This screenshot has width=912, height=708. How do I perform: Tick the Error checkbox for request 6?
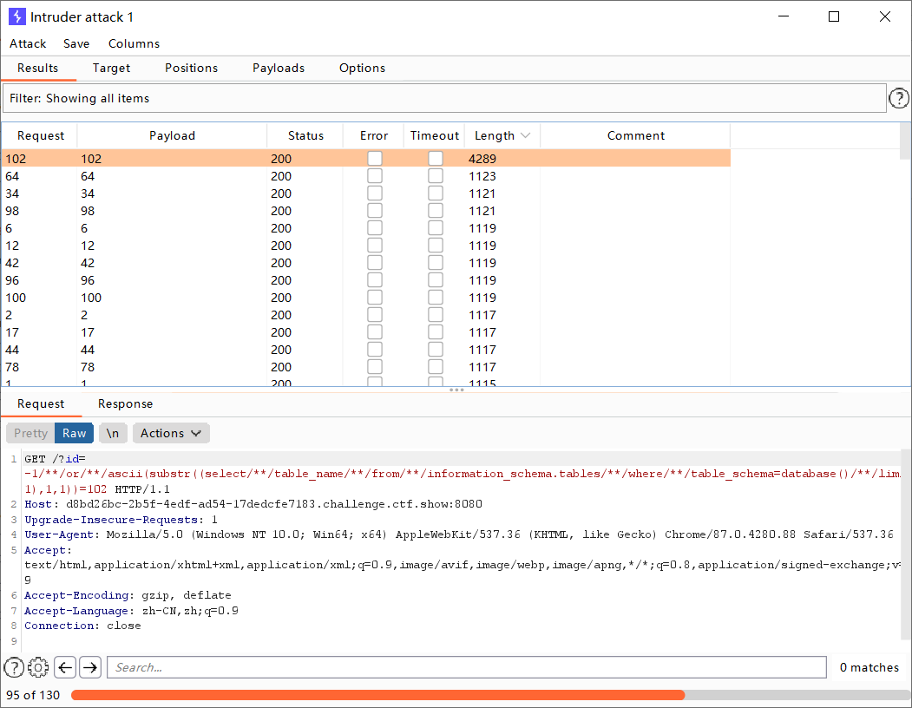[375, 228]
